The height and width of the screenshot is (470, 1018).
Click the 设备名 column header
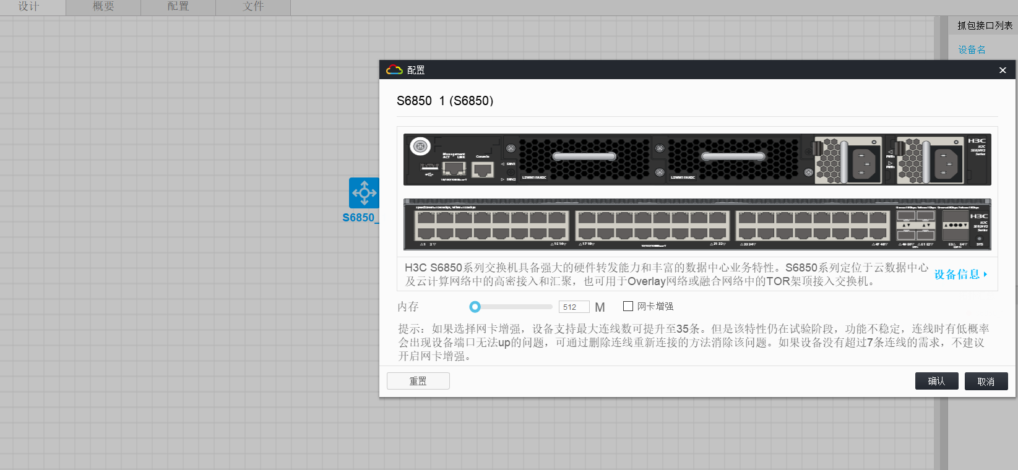click(972, 49)
